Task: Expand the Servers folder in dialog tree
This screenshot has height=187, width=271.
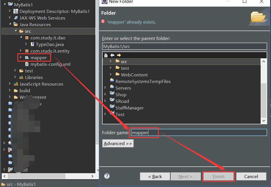Action: [105, 88]
